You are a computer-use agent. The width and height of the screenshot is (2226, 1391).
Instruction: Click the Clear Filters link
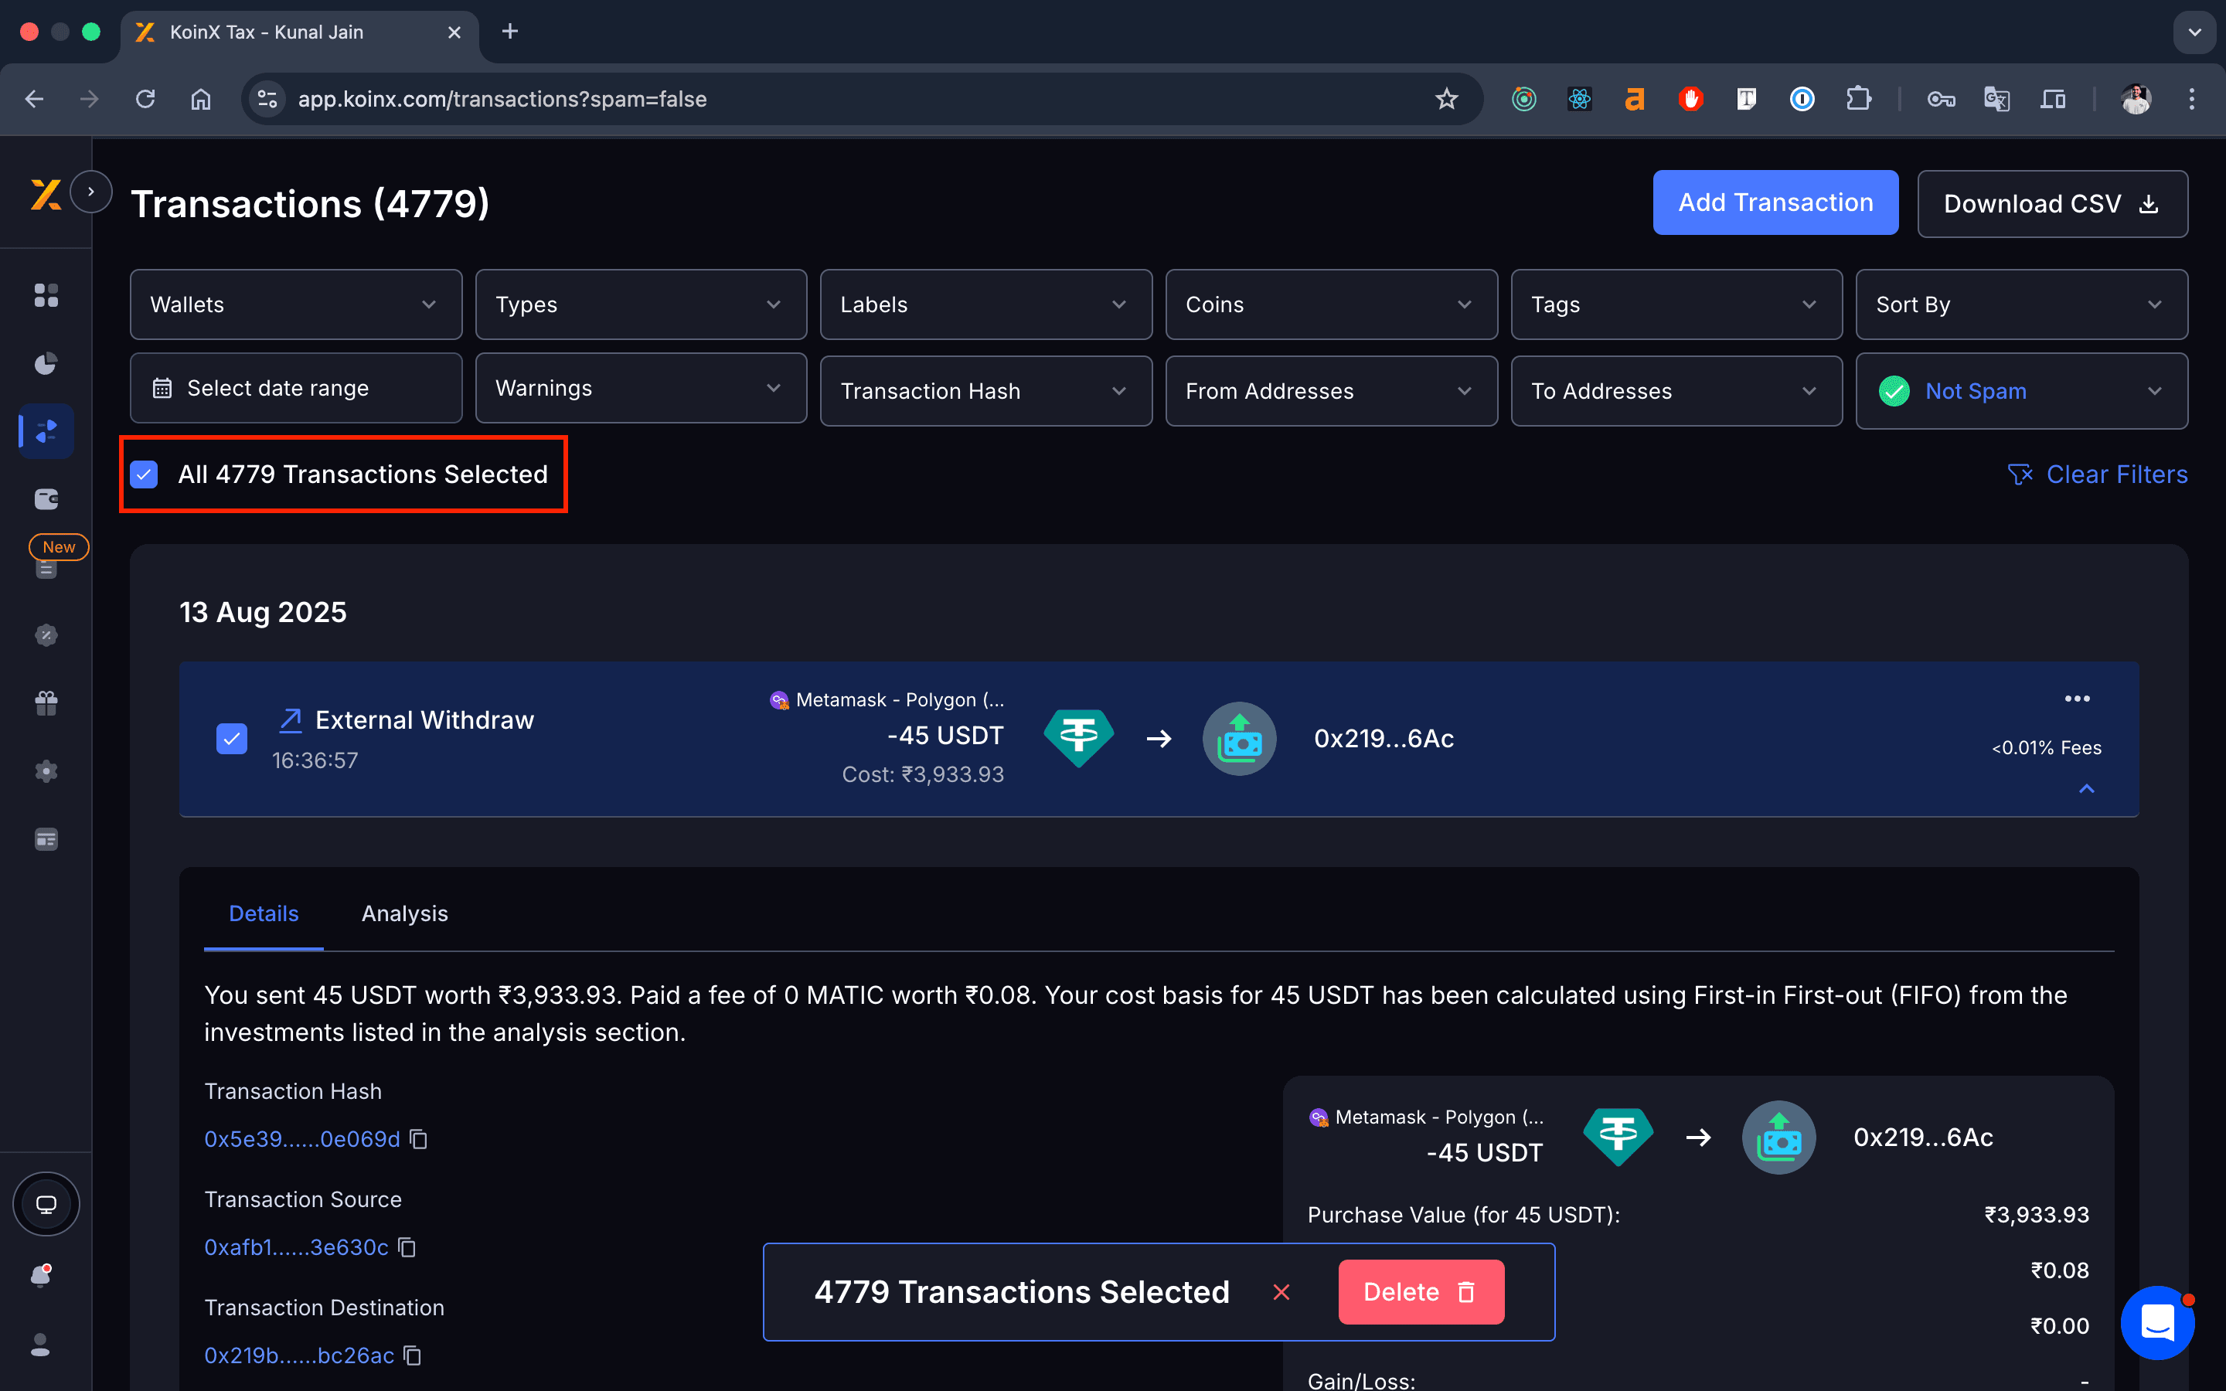(2097, 474)
